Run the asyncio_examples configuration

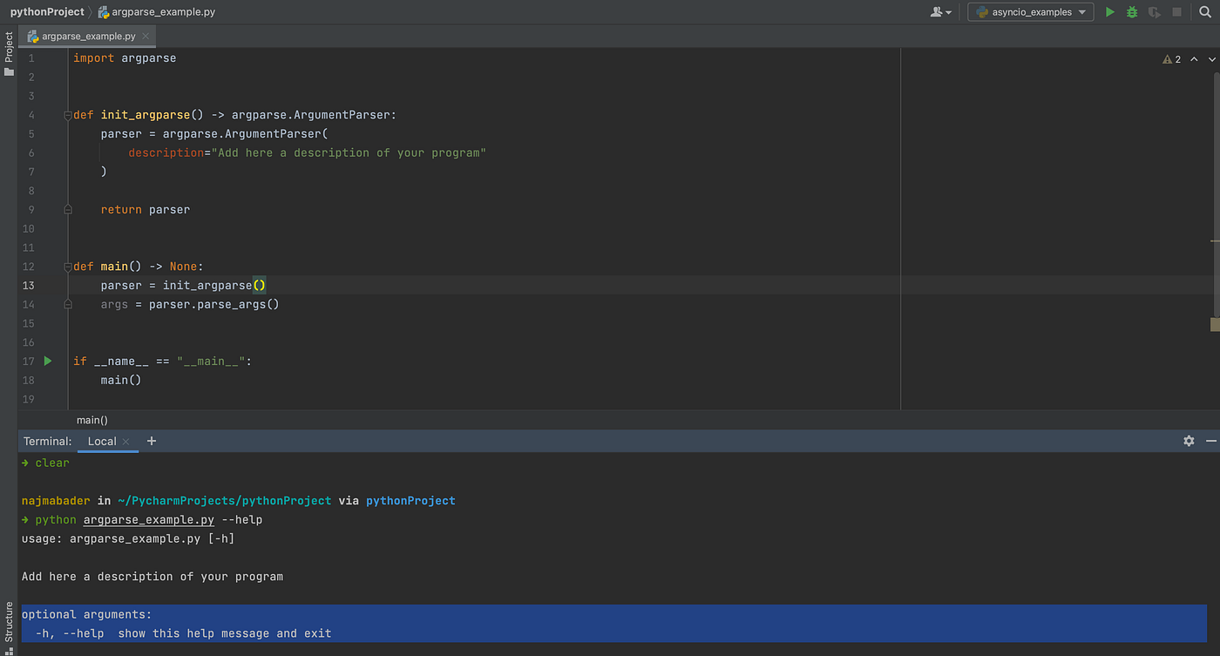1109,11
